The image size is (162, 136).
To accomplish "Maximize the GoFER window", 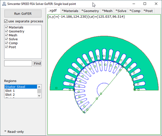I will pyautogui.click(x=145, y=4).
